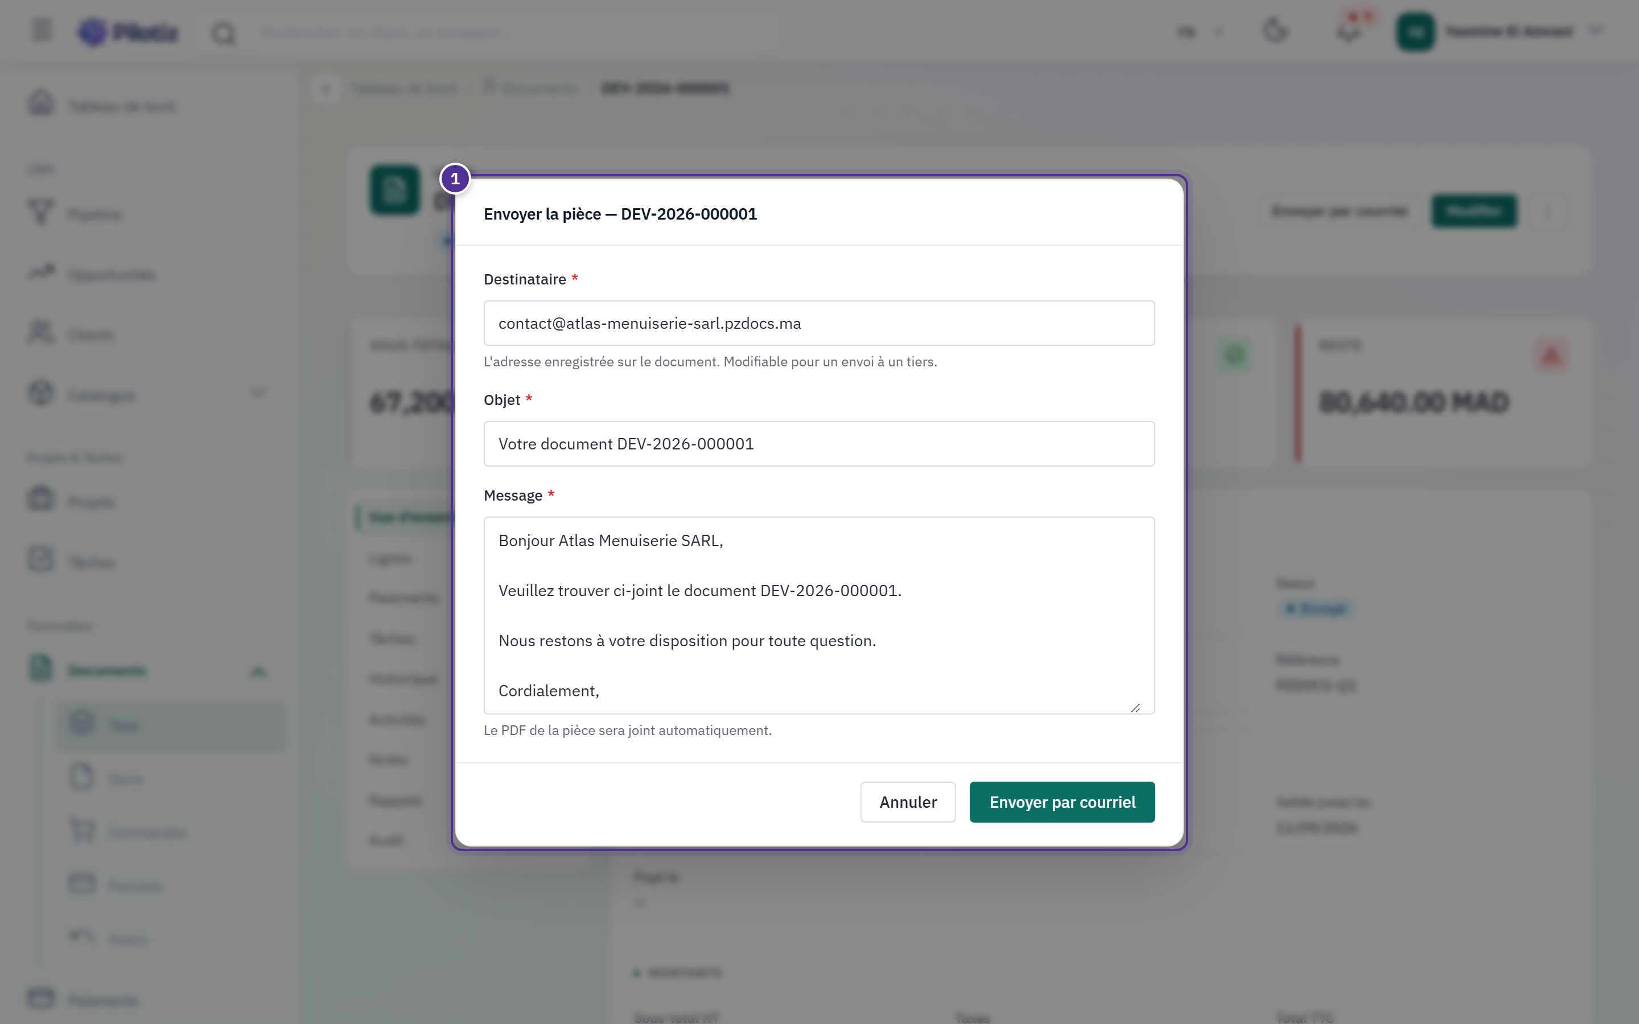Click the dialog title "Envoyer la pièce — DEV-2026-000001"
Viewport: 1639px width, 1024px height.
click(620, 214)
